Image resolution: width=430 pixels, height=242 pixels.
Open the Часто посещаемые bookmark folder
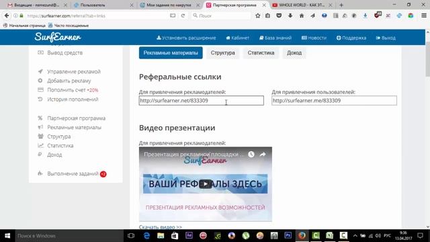69,26
